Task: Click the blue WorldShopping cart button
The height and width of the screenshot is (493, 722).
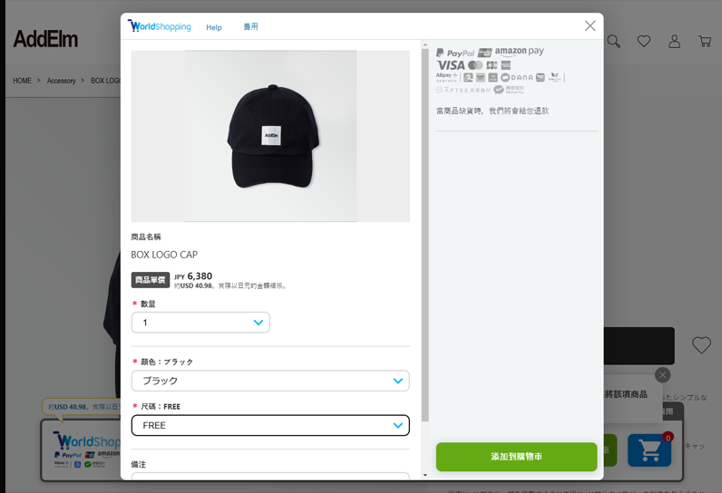Action: tap(649, 450)
